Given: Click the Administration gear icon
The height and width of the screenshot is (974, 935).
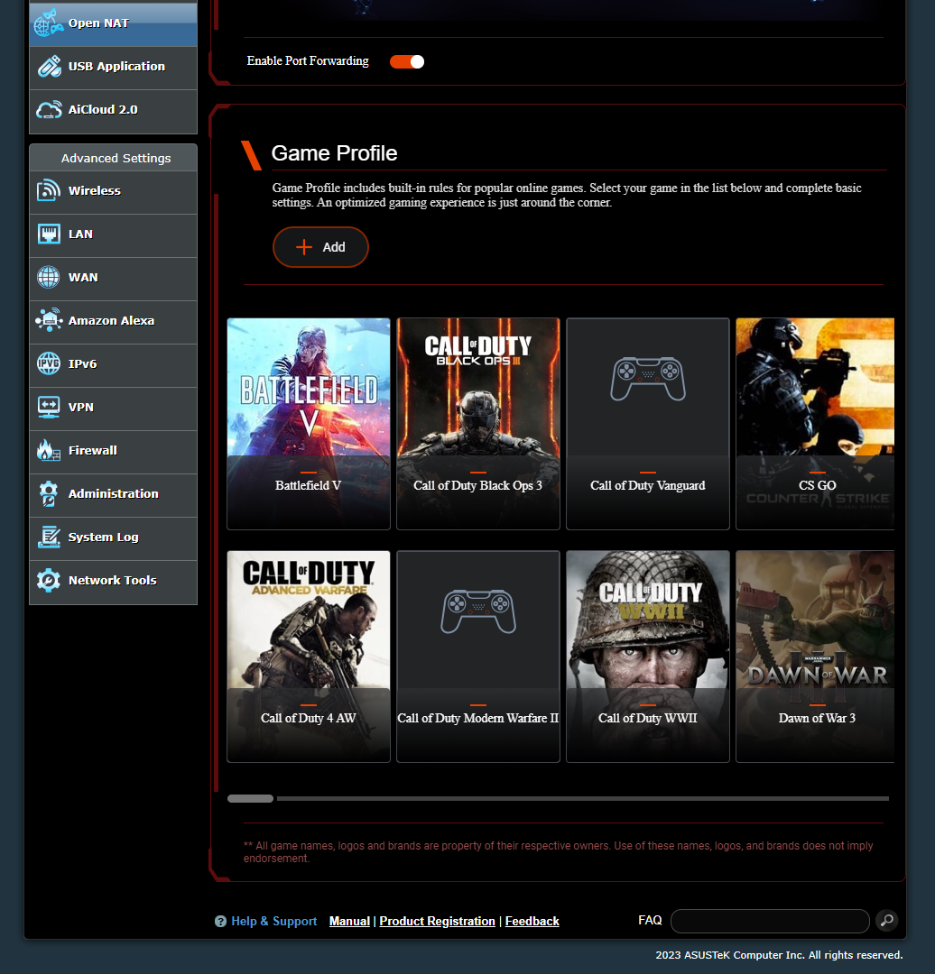Looking at the screenshot, I should pyautogui.click(x=49, y=494).
